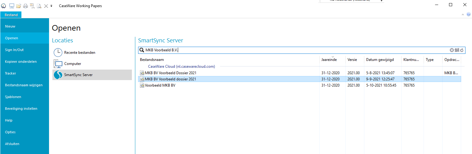This screenshot has width=472, height=154.
Task: Maximize the CaseWare Working Papers window
Action: click(451, 5)
